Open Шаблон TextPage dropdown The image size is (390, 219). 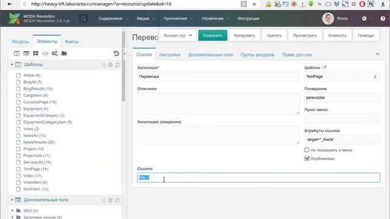coord(342,77)
